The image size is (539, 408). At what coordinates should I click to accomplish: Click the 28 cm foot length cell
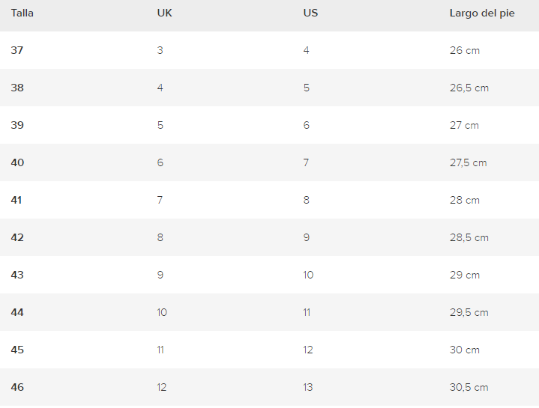(464, 200)
